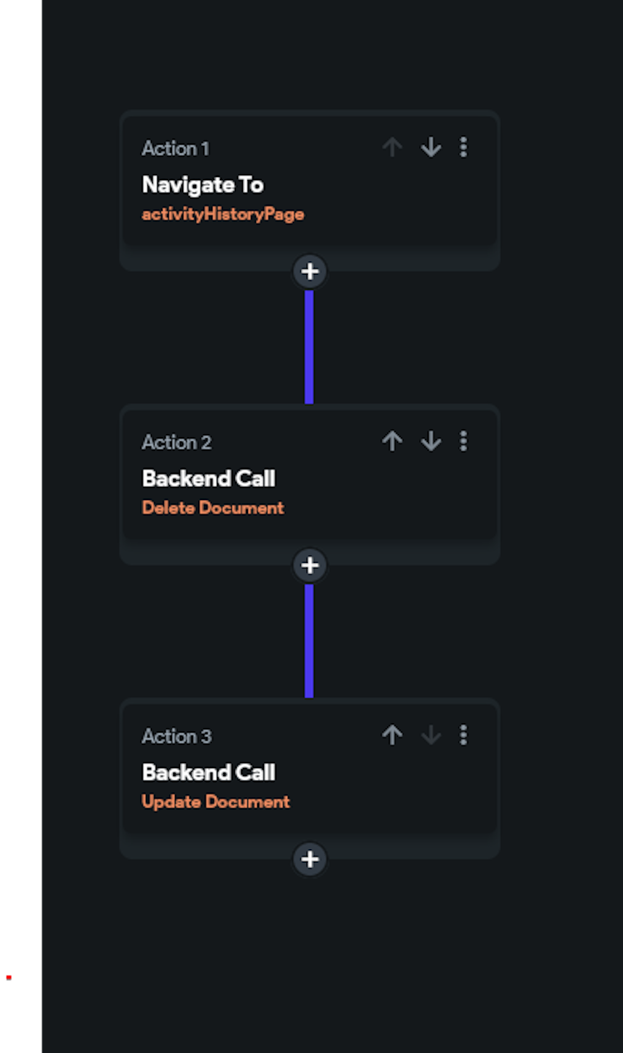The image size is (623, 1053).
Task: Move Action 1 down with arrow
Action: point(430,148)
